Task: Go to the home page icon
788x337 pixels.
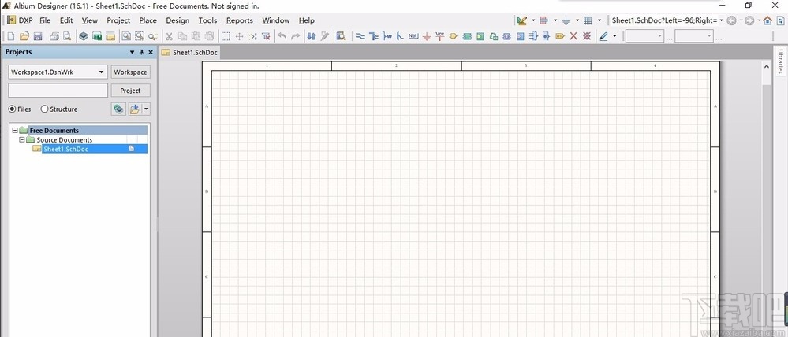Action: pyautogui.click(x=767, y=20)
